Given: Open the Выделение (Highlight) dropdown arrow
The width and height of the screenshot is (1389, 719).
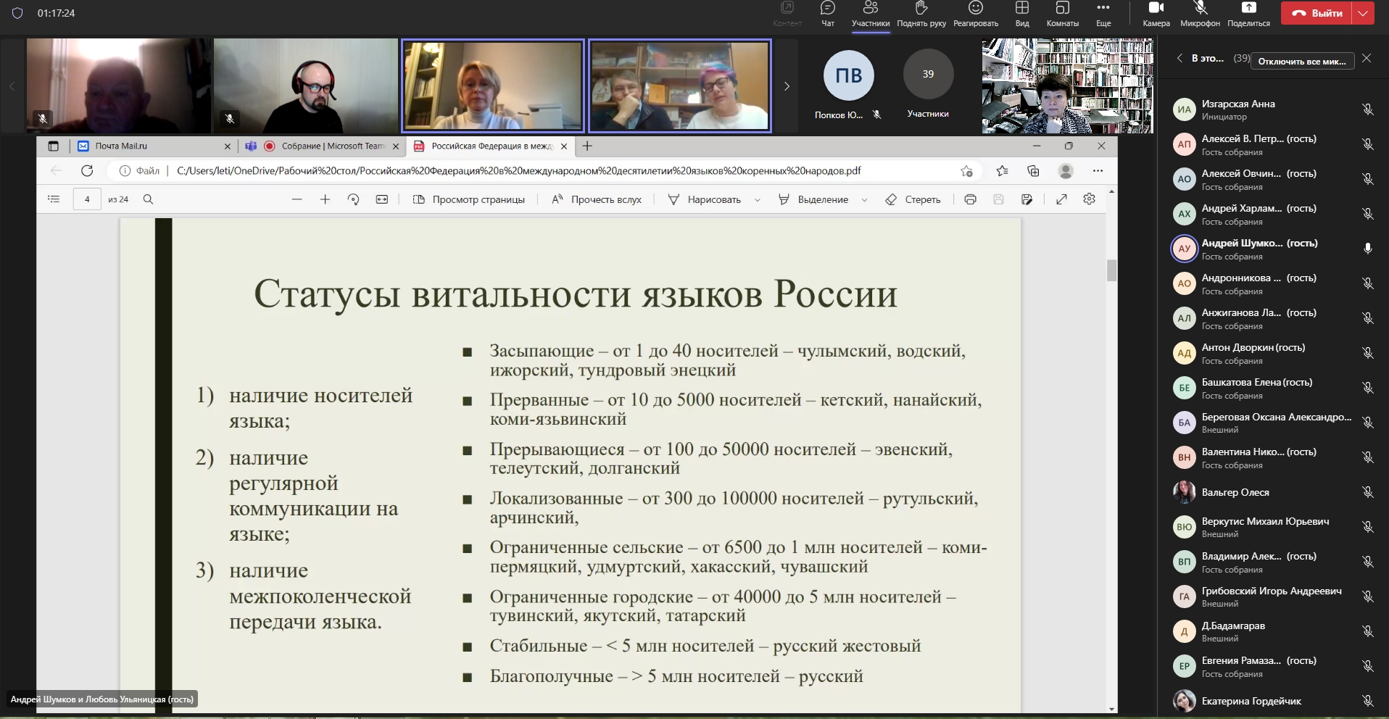Looking at the screenshot, I should [x=864, y=200].
